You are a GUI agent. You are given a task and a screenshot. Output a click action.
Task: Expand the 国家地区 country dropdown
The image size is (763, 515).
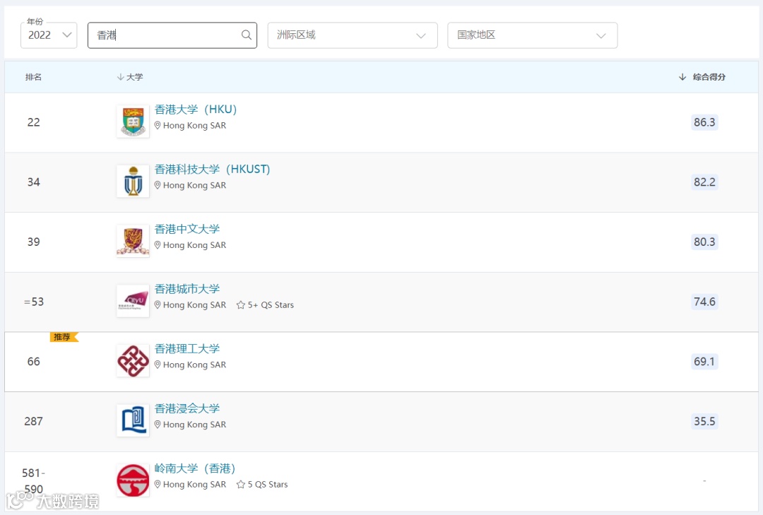click(x=533, y=35)
